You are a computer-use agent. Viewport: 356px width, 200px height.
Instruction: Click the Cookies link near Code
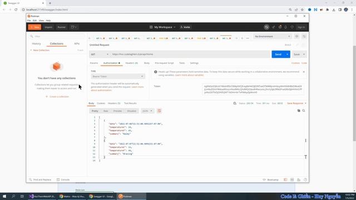click(x=295, y=63)
